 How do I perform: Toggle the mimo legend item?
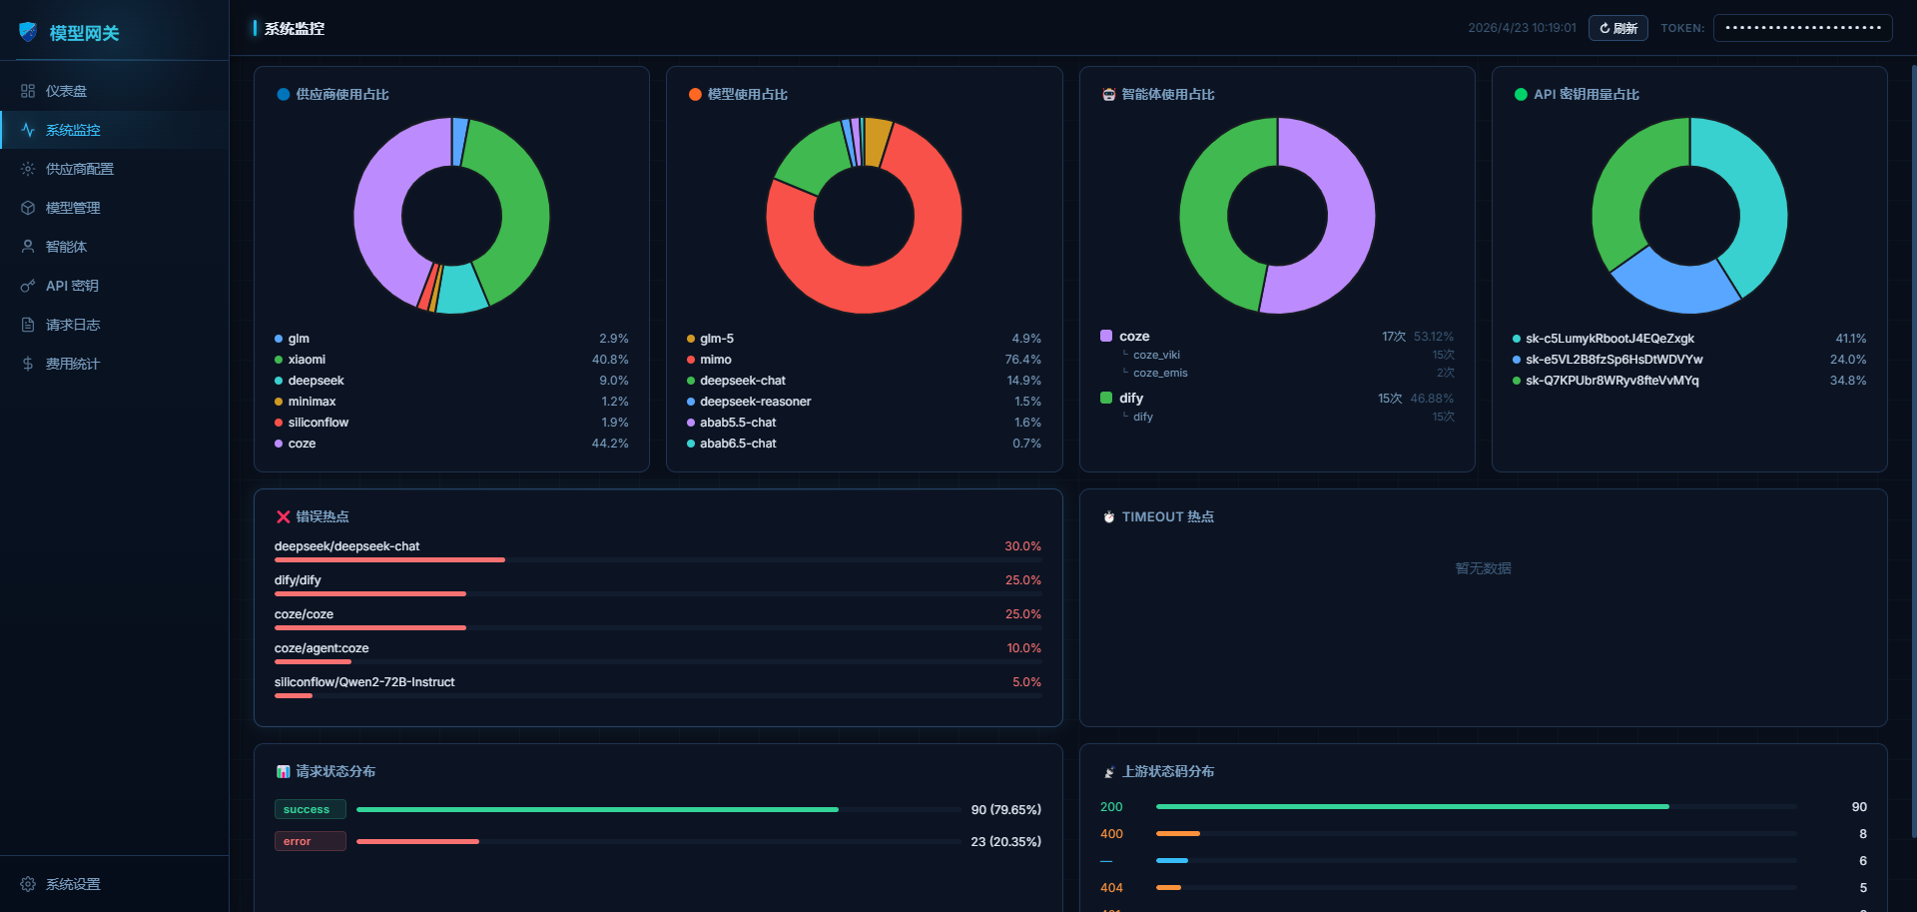[x=864, y=360]
